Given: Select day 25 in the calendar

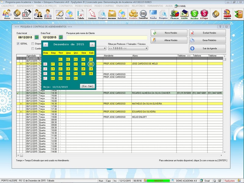Looking at the screenshot, I should [83, 74].
